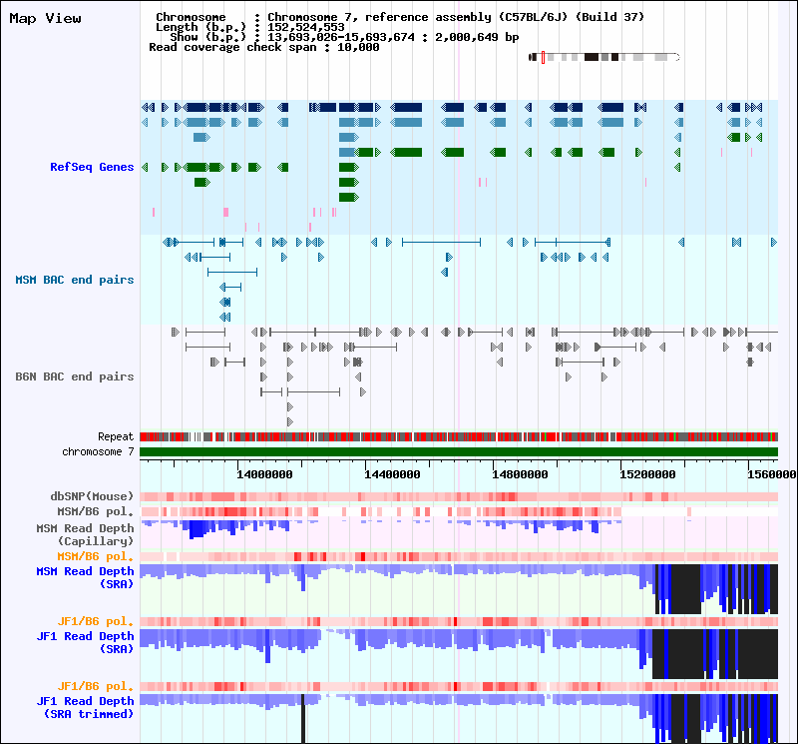Open the MSM Read Depth (SRA) link
Viewport: 798px width, 744px height.
(x=85, y=578)
